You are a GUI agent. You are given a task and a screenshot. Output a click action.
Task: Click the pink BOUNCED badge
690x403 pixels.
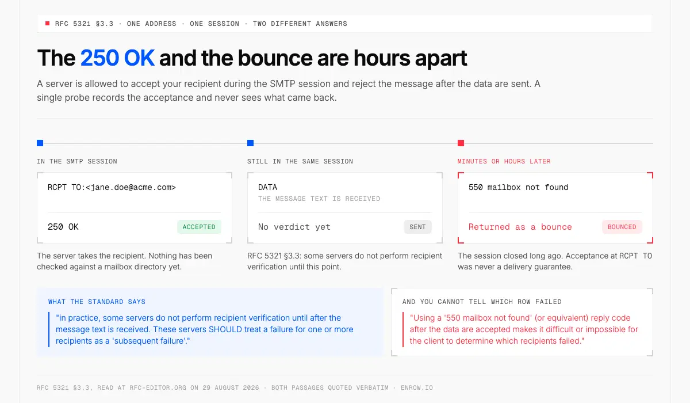pyautogui.click(x=622, y=227)
